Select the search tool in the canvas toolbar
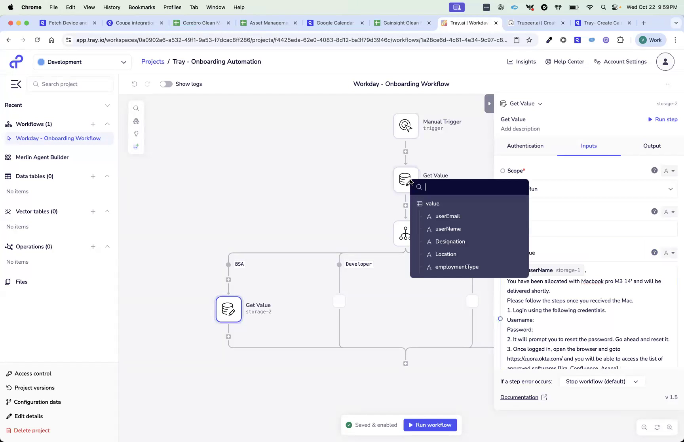Image resolution: width=684 pixels, height=442 pixels. (x=136, y=108)
